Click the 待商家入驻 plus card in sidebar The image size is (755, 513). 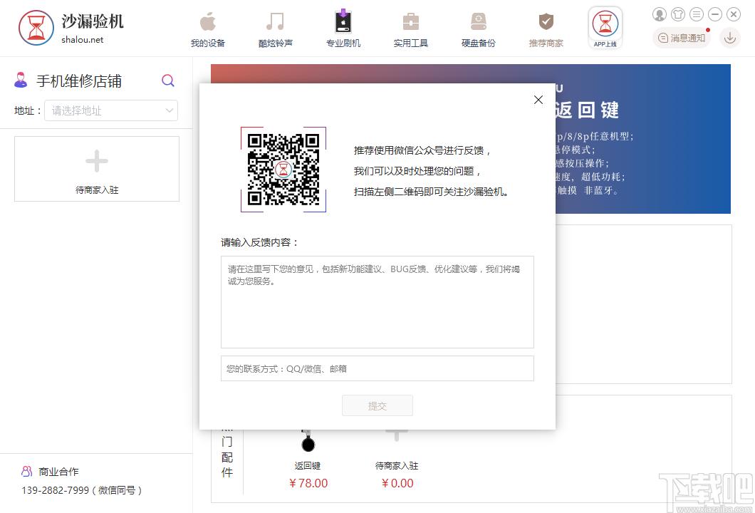[x=97, y=169]
